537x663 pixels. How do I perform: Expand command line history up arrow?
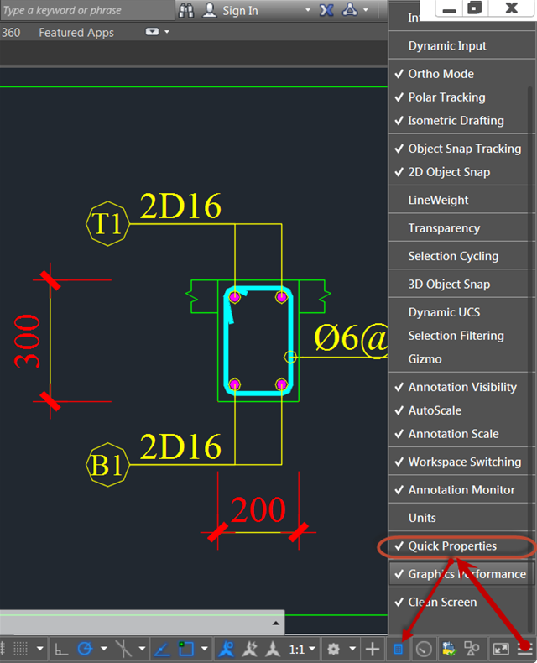point(276,623)
